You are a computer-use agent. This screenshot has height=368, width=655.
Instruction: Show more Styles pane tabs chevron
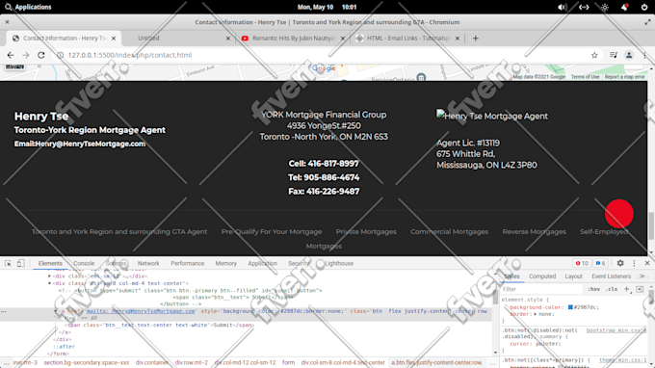(642, 276)
